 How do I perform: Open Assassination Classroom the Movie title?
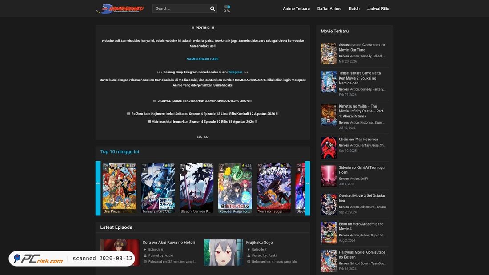click(x=362, y=48)
